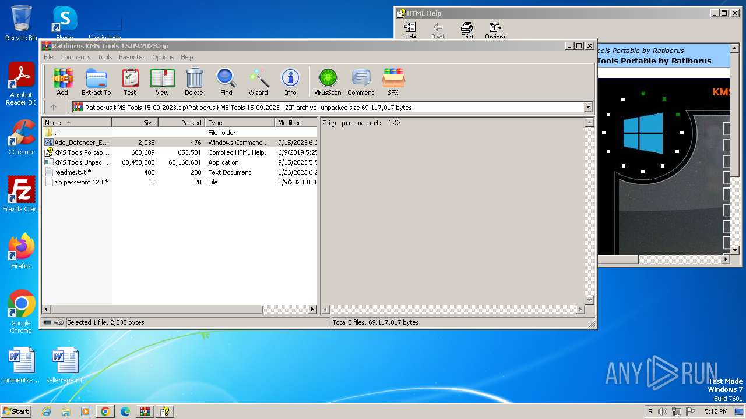Screen dimensions: 746x419
Task: Click HTML Help vertical scrollbar down arrow
Action: 734,250
